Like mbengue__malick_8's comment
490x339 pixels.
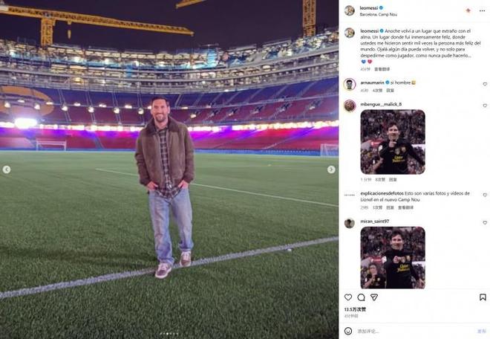pyautogui.click(x=485, y=106)
